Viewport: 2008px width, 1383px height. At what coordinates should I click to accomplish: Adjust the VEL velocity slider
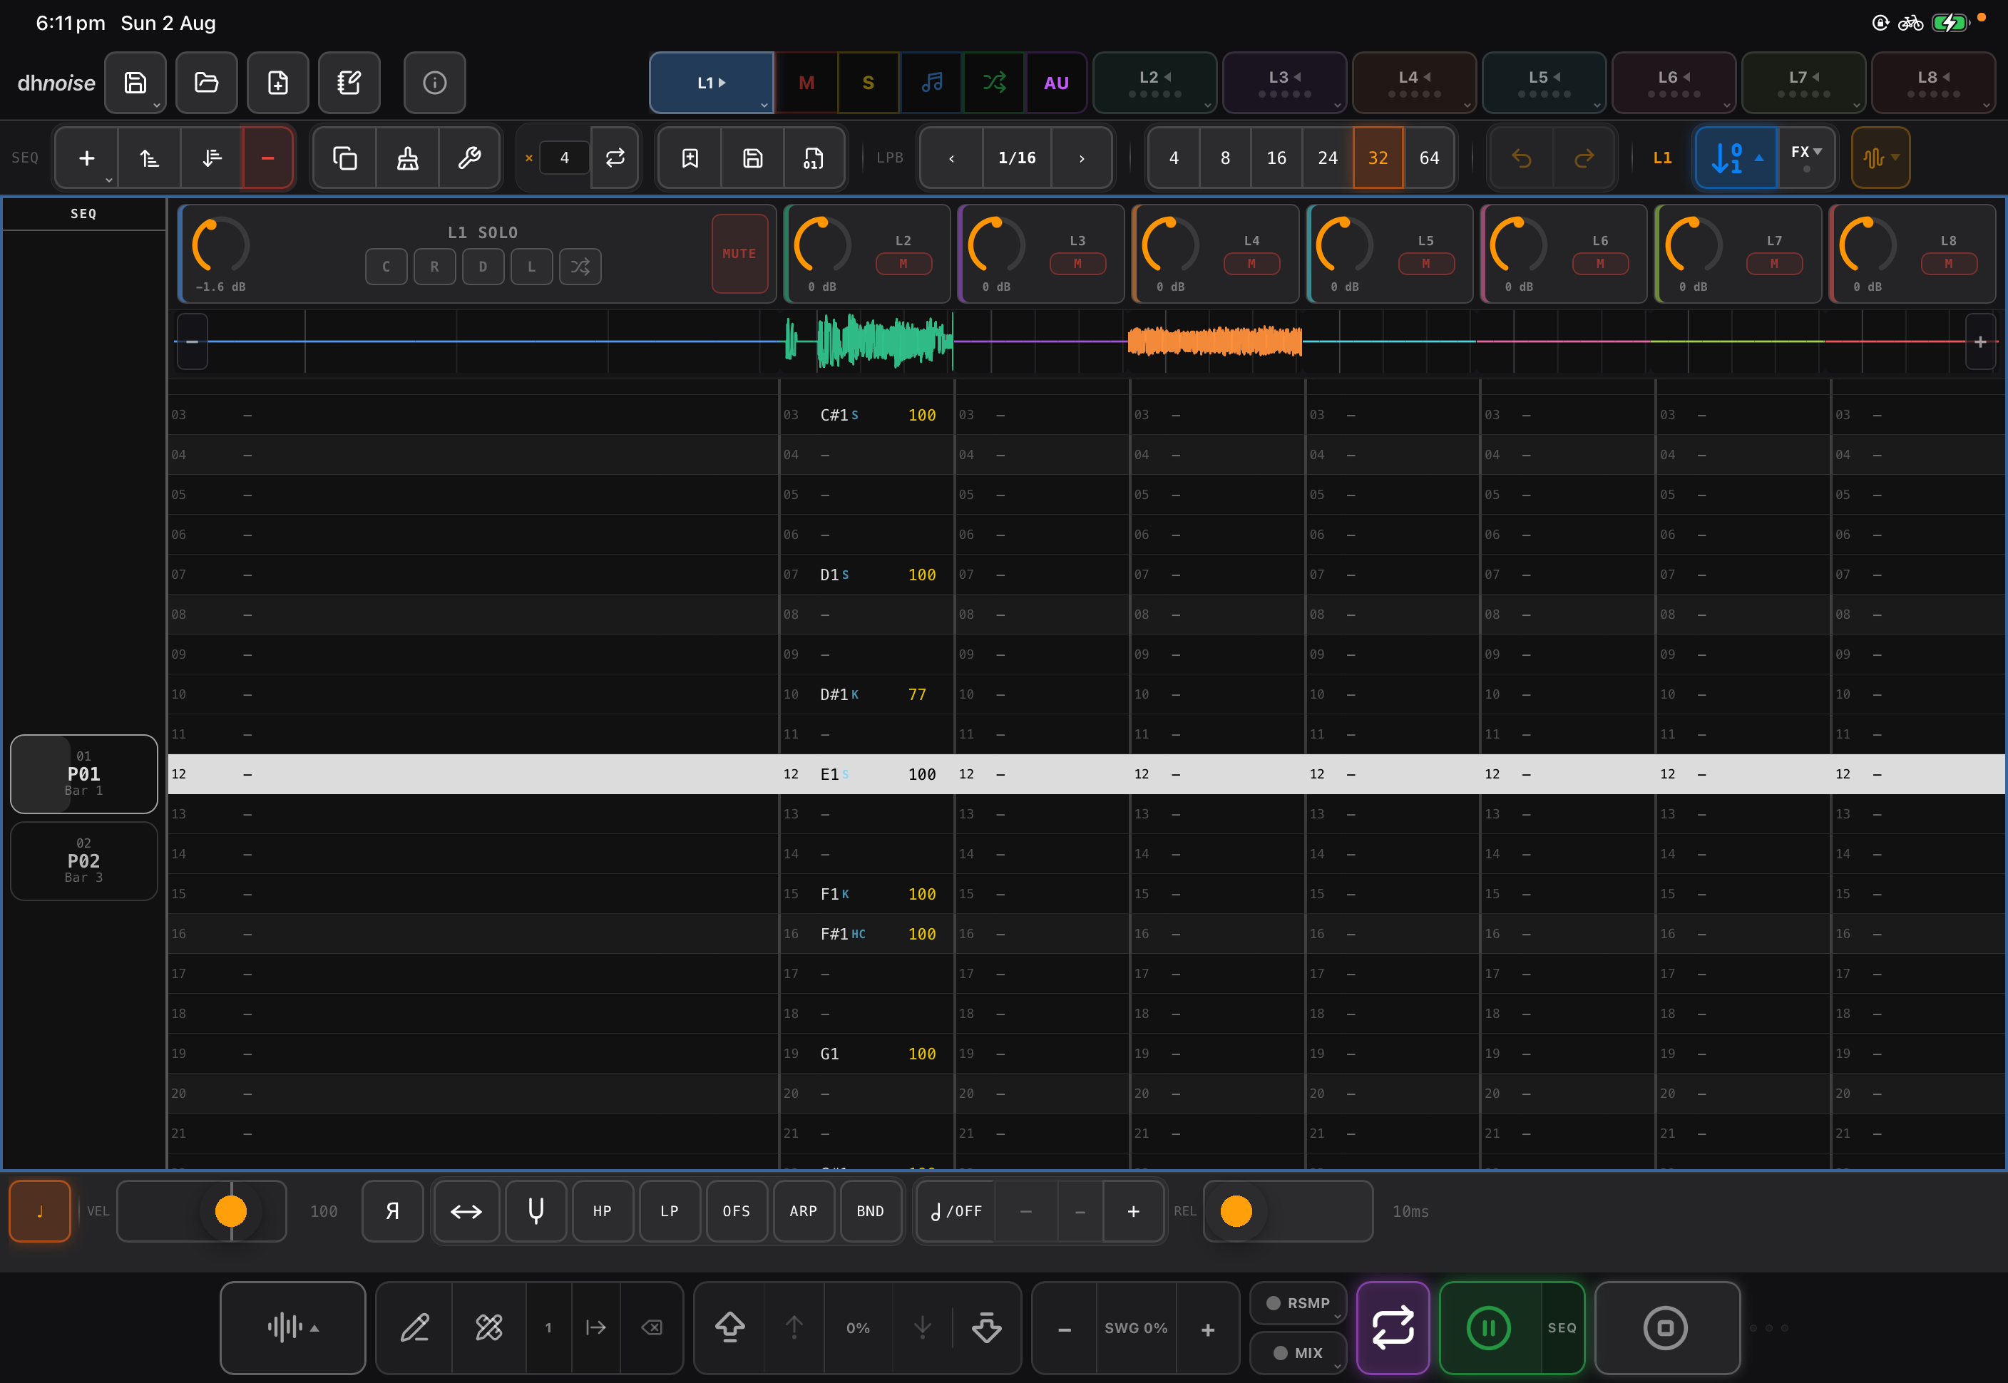(x=202, y=1210)
